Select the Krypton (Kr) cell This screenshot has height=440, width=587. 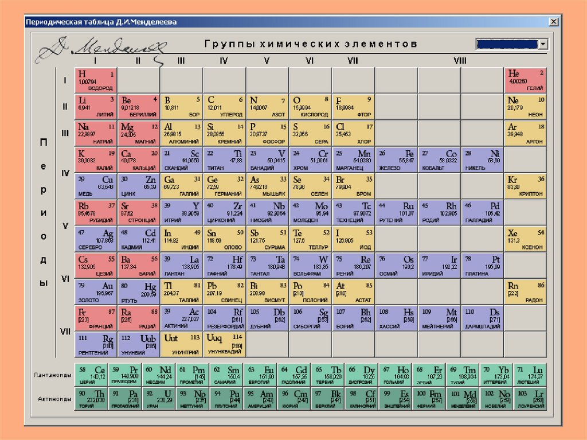tap(525, 186)
